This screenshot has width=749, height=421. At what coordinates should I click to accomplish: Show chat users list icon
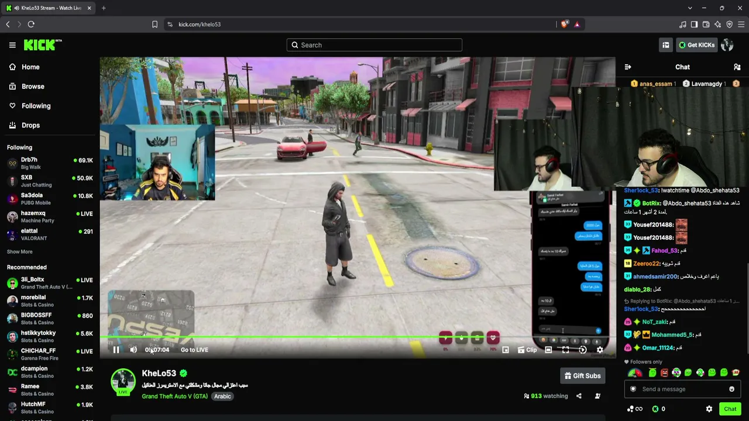pos(737,67)
